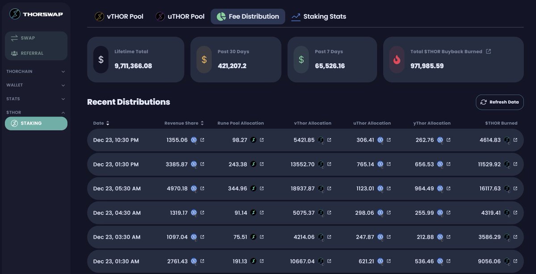Screen dimensions: 536x274
Task: Open yThor allocation link for 656.53
Action: [x=448, y=164]
